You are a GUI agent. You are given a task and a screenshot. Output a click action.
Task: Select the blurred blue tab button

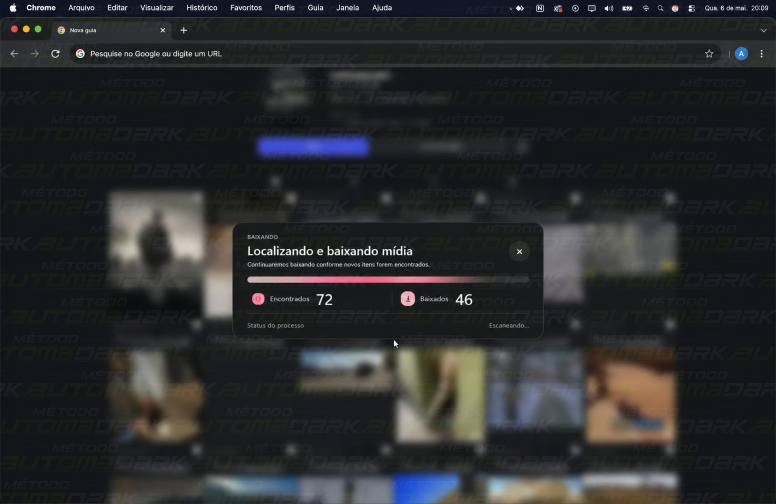[313, 147]
